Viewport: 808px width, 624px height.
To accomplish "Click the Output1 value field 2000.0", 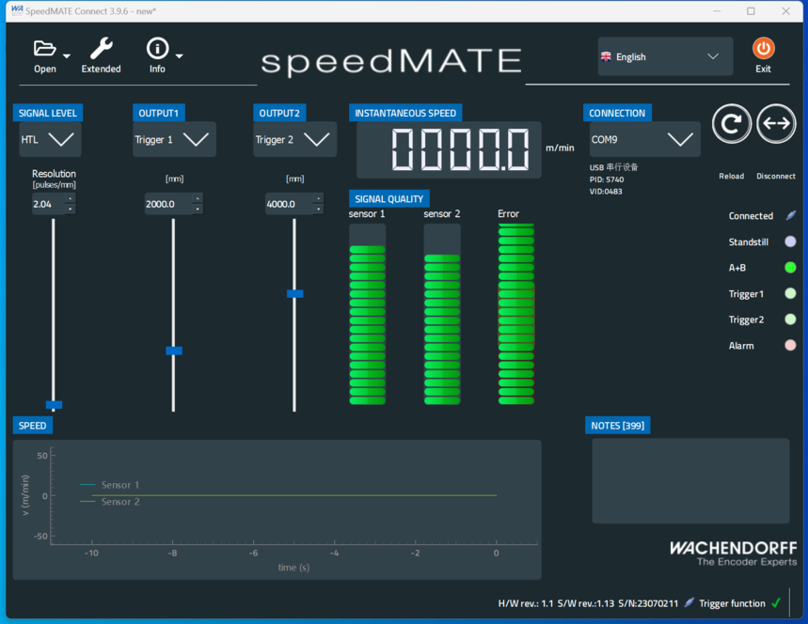I will [x=168, y=204].
